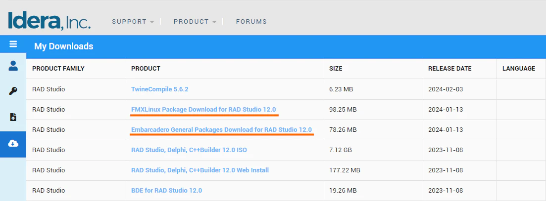Open Embarcadero General Packages Download link
Viewport: 546px width, 201px height.
pos(221,129)
